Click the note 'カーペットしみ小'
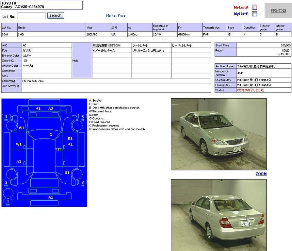 coord(182,45)
